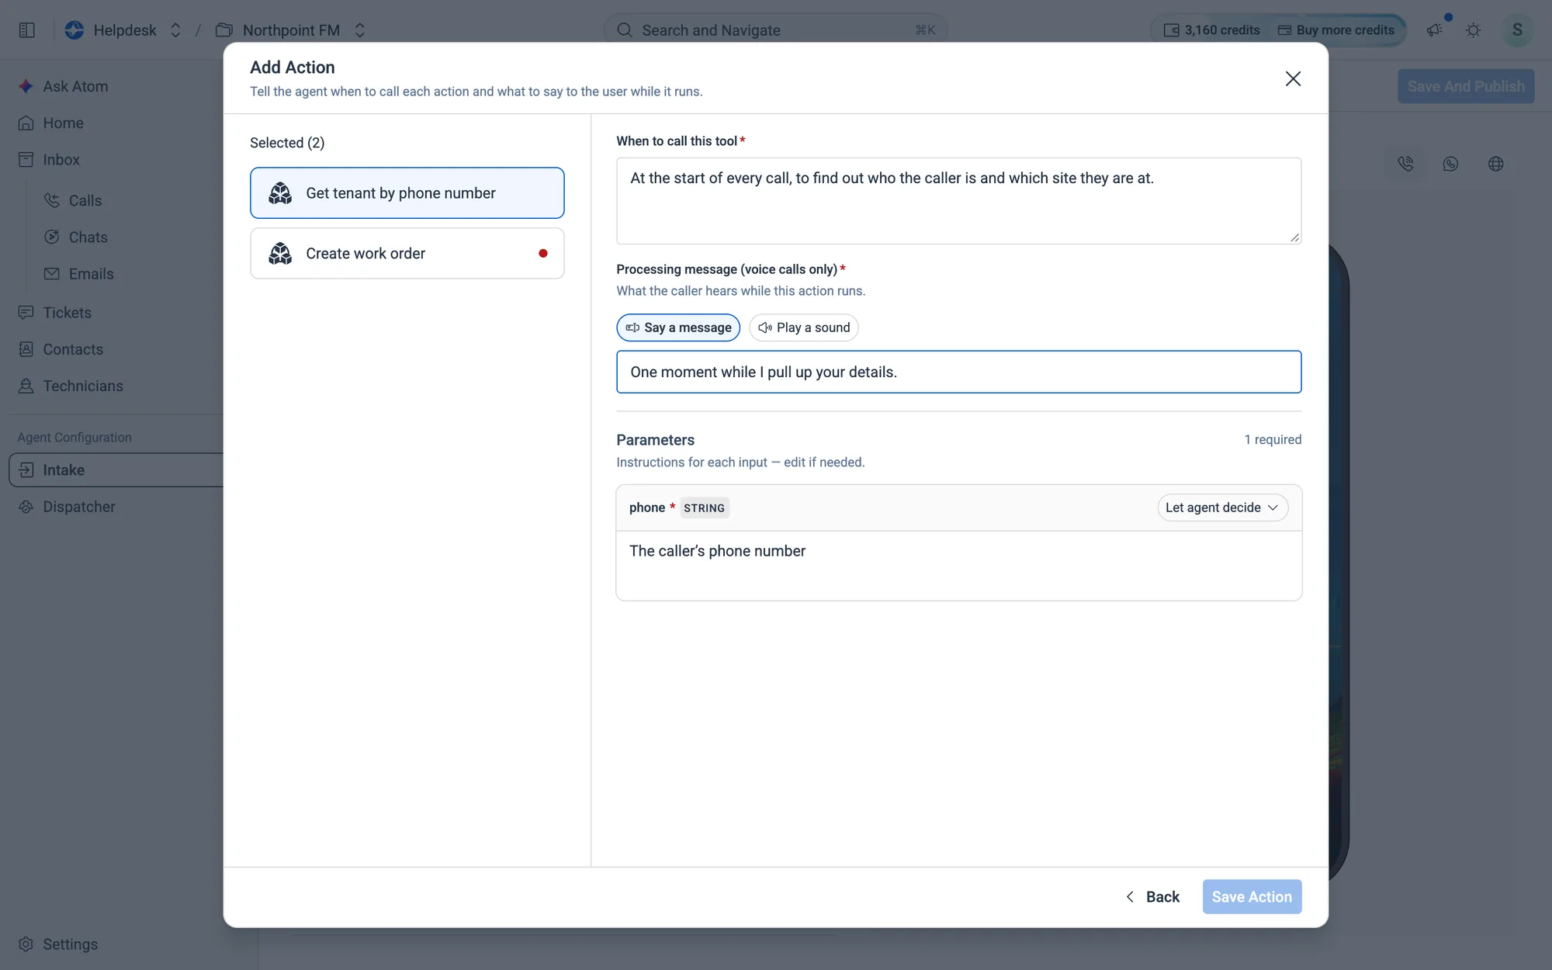Select Play a sound option
This screenshot has width=1552, height=970.
pyautogui.click(x=803, y=327)
